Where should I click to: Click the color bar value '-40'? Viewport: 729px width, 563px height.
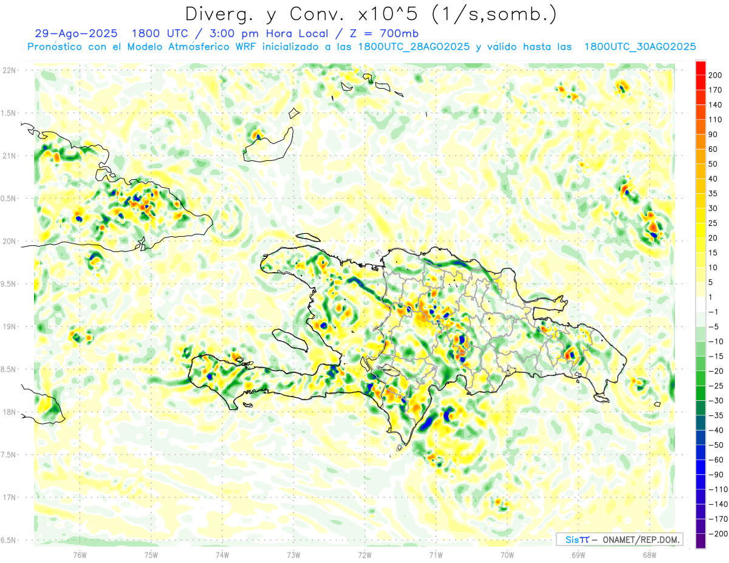click(x=716, y=430)
